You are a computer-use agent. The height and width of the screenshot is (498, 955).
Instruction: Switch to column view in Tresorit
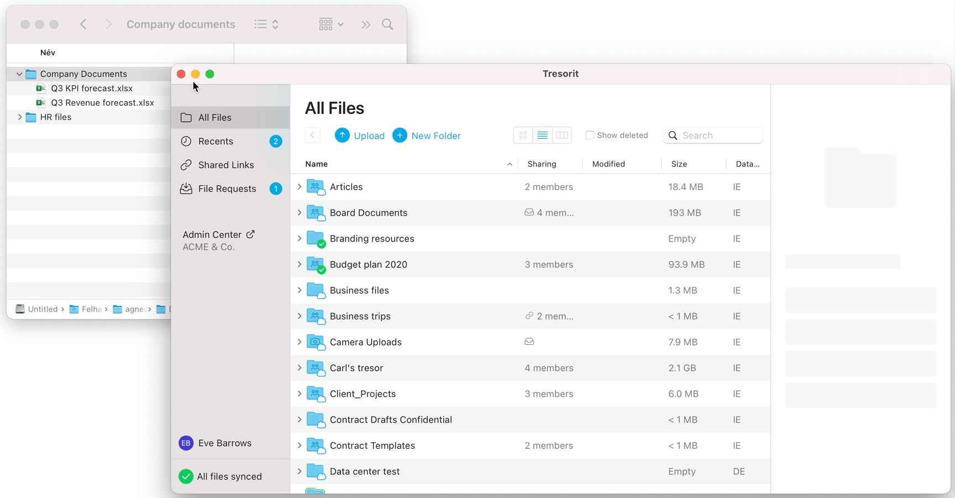point(562,135)
